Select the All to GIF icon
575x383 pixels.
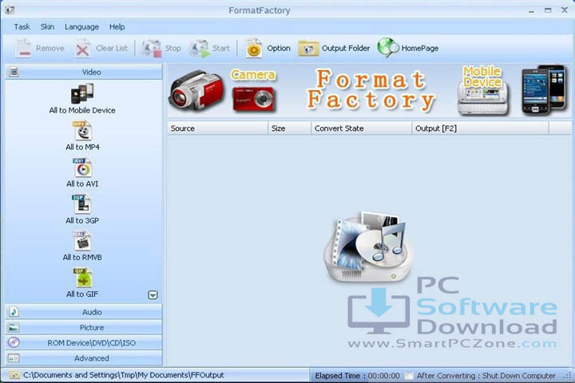tap(83, 278)
